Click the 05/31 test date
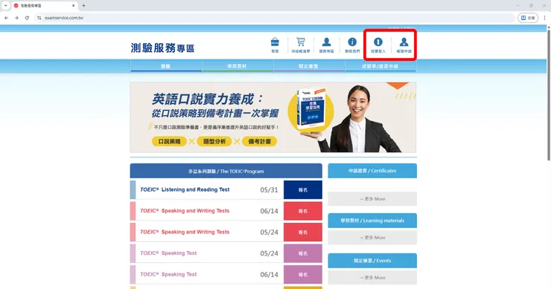The width and height of the screenshot is (551, 289). (x=270, y=189)
